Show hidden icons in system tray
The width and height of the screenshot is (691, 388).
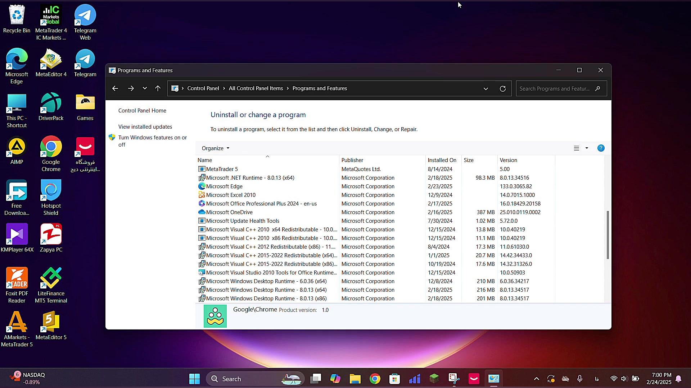(x=536, y=379)
